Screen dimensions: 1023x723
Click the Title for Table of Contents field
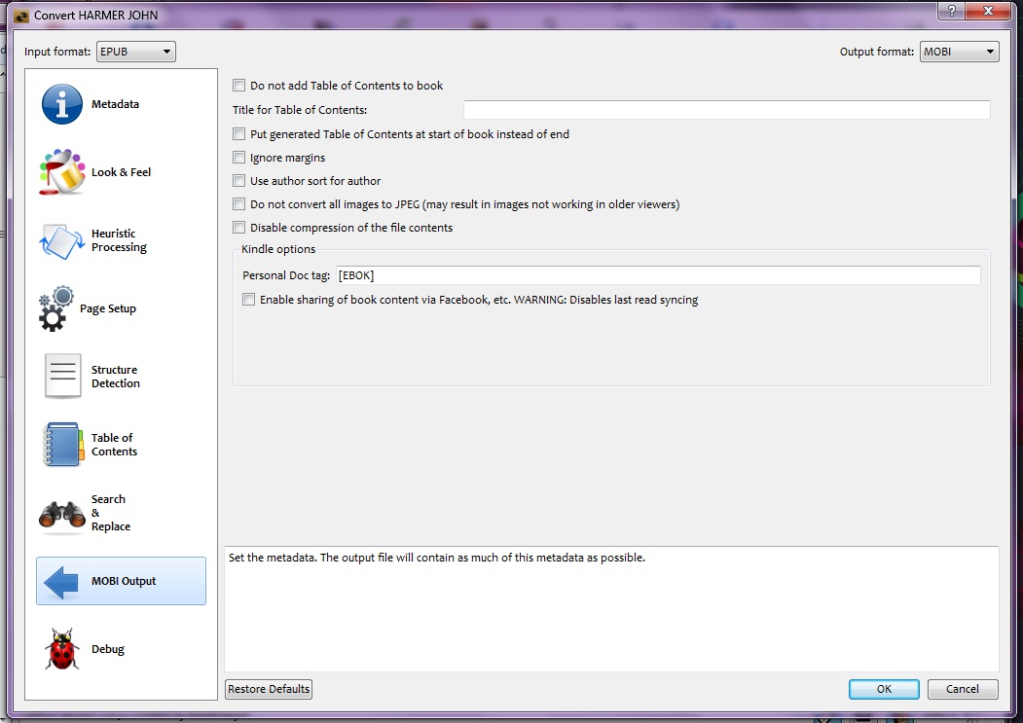tap(727, 110)
